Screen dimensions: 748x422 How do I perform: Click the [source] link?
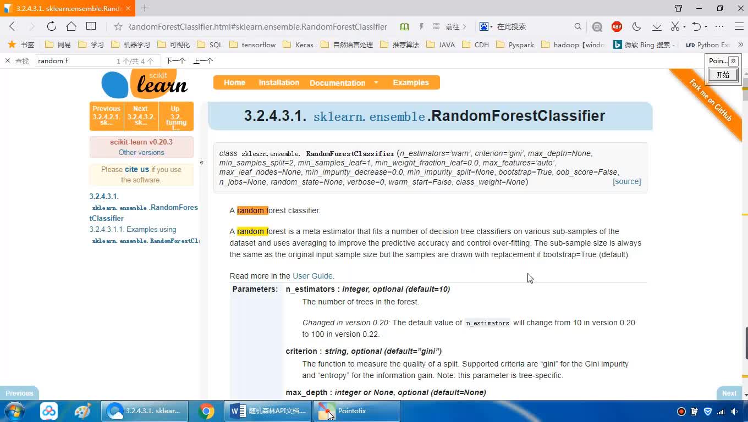(x=626, y=181)
